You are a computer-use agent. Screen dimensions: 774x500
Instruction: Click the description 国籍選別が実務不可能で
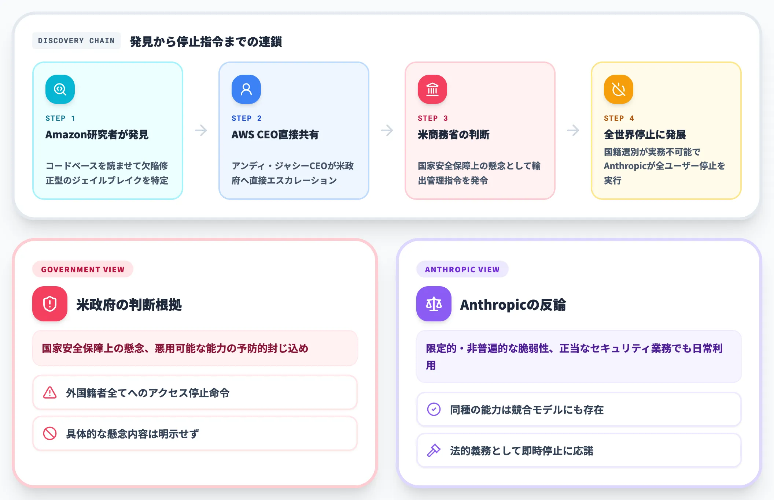coord(665,166)
